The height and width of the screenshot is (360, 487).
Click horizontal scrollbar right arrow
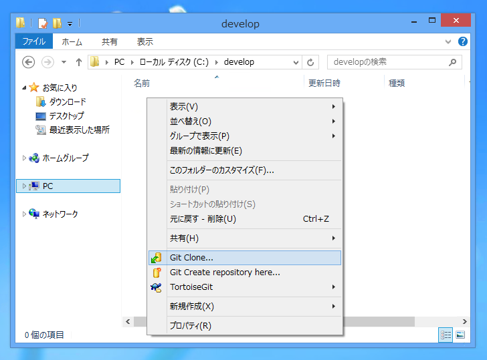point(464,321)
